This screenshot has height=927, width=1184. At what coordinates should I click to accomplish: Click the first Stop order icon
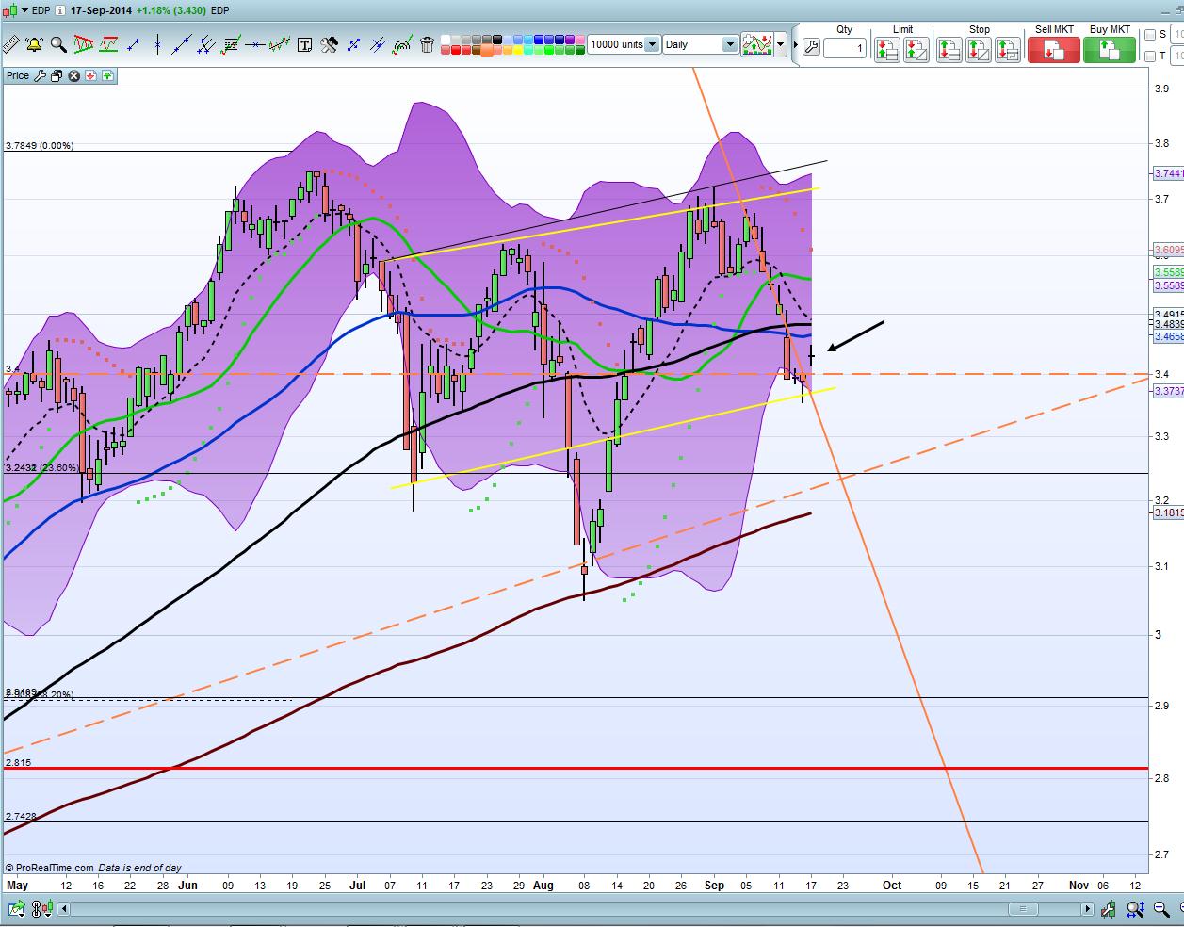[x=949, y=49]
